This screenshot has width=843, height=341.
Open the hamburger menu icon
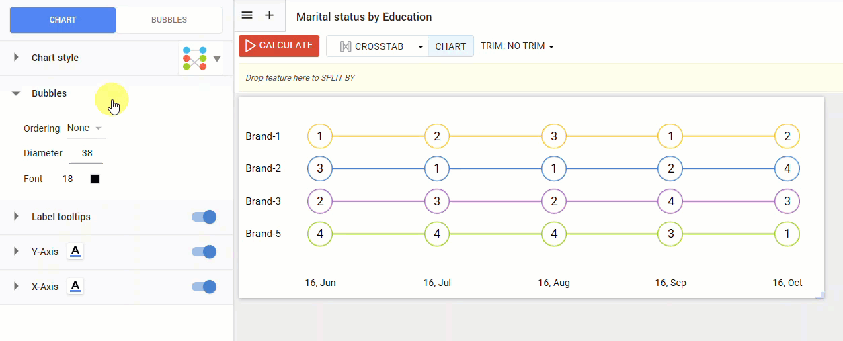coord(247,15)
